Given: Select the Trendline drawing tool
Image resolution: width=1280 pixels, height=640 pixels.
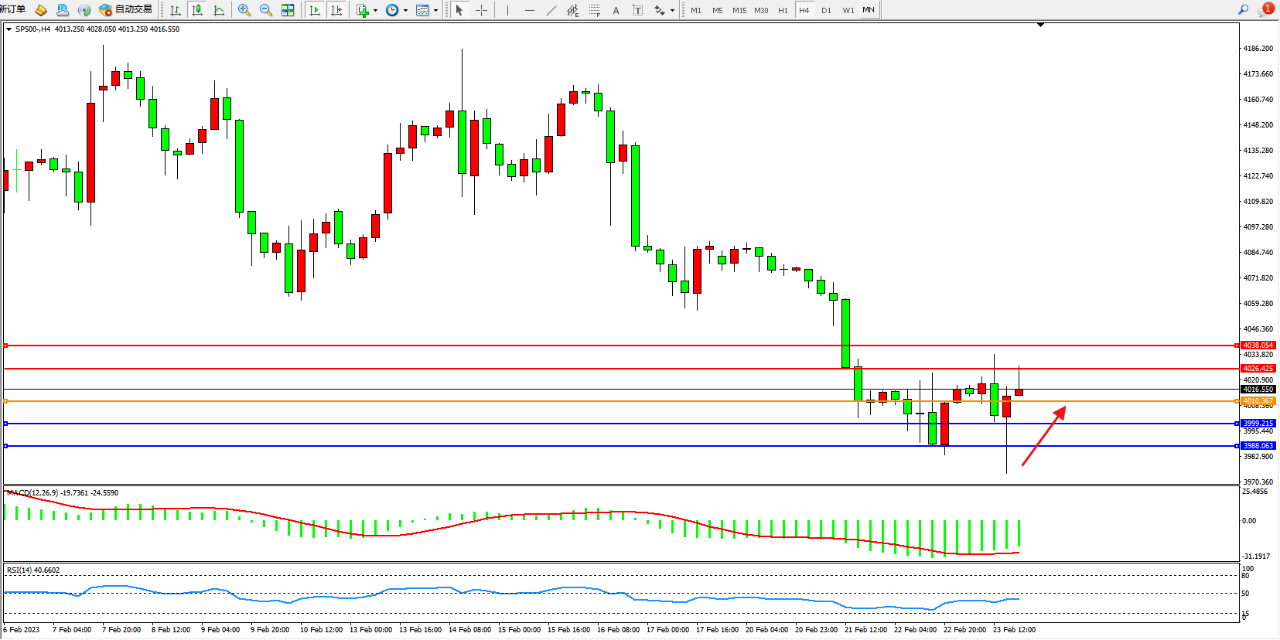Looking at the screenshot, I should tap(551, 10).
